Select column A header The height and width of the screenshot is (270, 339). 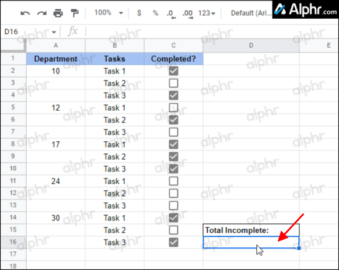[x=56, y=45]
